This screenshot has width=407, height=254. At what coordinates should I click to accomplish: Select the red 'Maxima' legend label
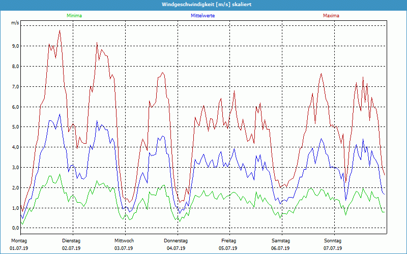(331, 16)
